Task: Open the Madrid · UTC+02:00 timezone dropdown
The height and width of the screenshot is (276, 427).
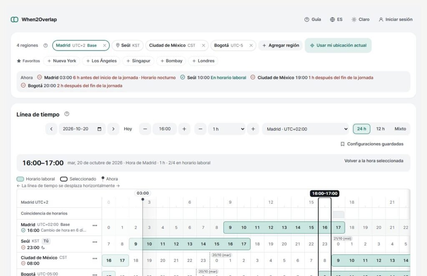Action: (306, 129)
